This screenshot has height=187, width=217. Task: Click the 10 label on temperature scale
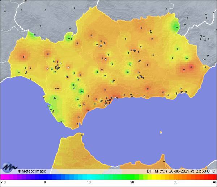(89, 182)
